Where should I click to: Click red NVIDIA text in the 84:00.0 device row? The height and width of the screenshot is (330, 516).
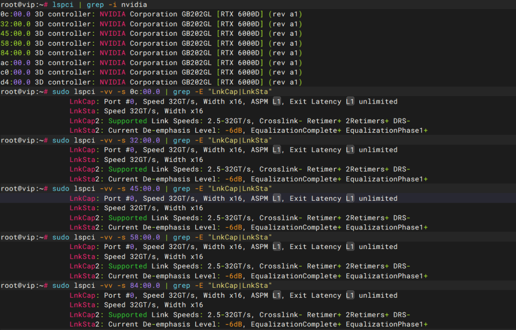112,53
